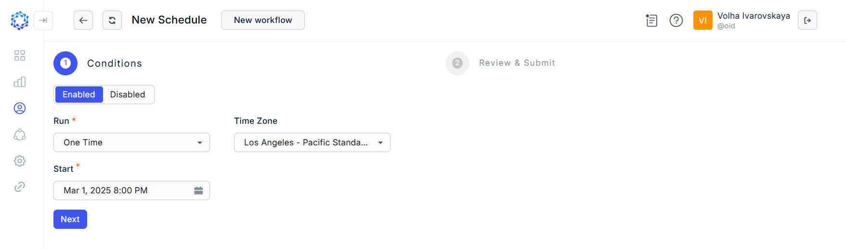
Task: Open the task list icon in header
Action: pos(651,21)
